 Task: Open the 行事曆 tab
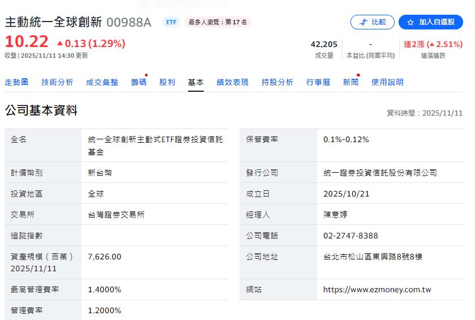pos(318,82)
